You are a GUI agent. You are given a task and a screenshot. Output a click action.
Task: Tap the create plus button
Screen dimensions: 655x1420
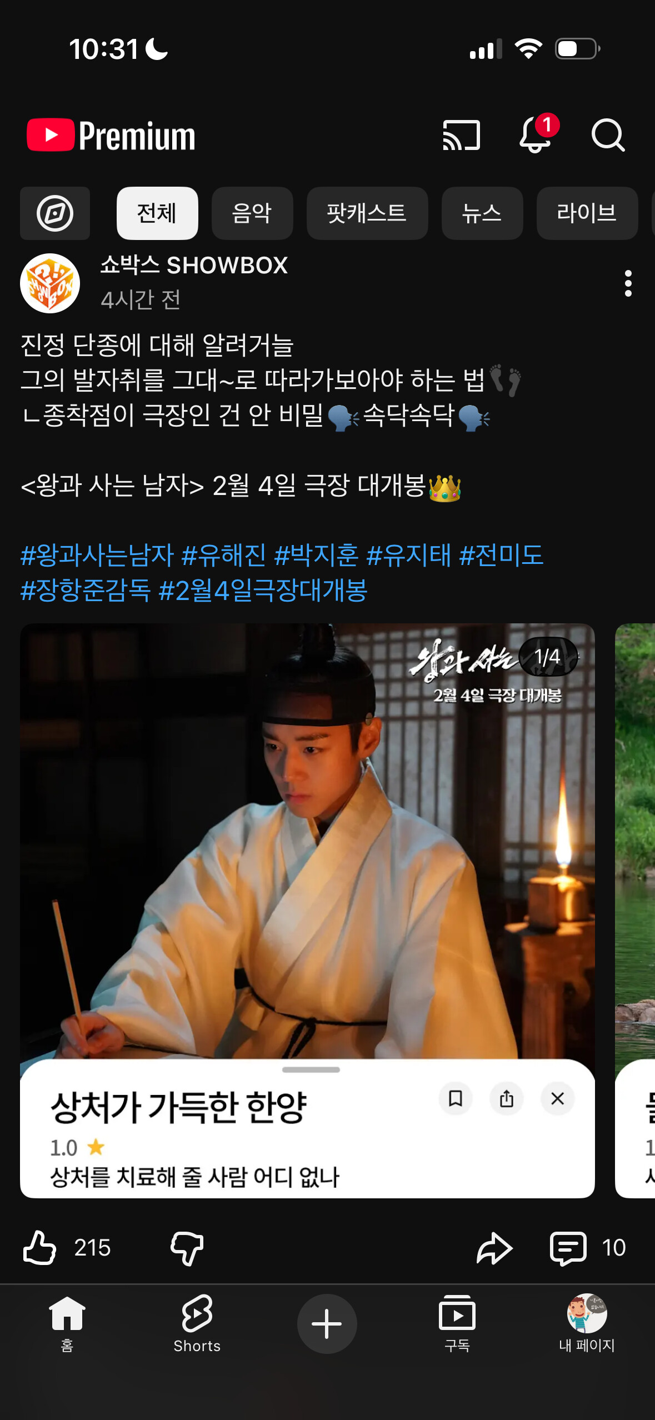[x=327, y=1323]
